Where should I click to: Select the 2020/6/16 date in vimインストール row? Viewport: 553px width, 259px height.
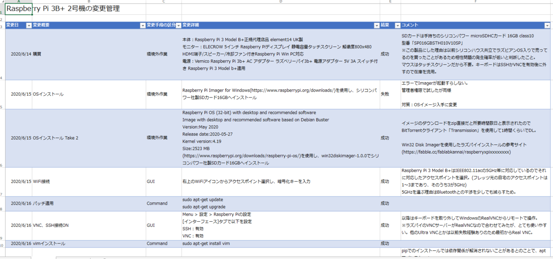click(18, 243)
